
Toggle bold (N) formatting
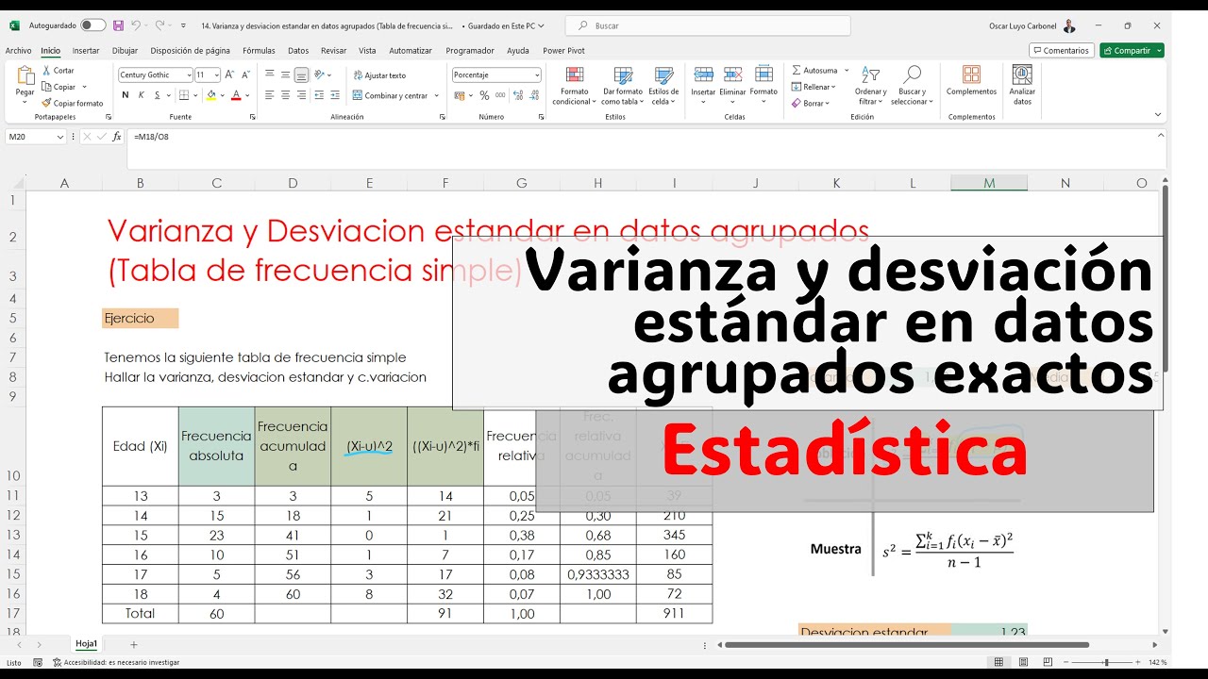[125, 95]
